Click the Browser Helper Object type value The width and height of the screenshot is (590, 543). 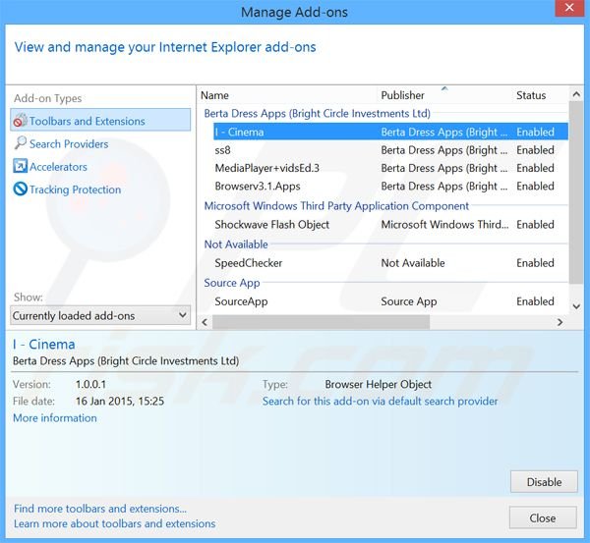[x=379, y=384]
